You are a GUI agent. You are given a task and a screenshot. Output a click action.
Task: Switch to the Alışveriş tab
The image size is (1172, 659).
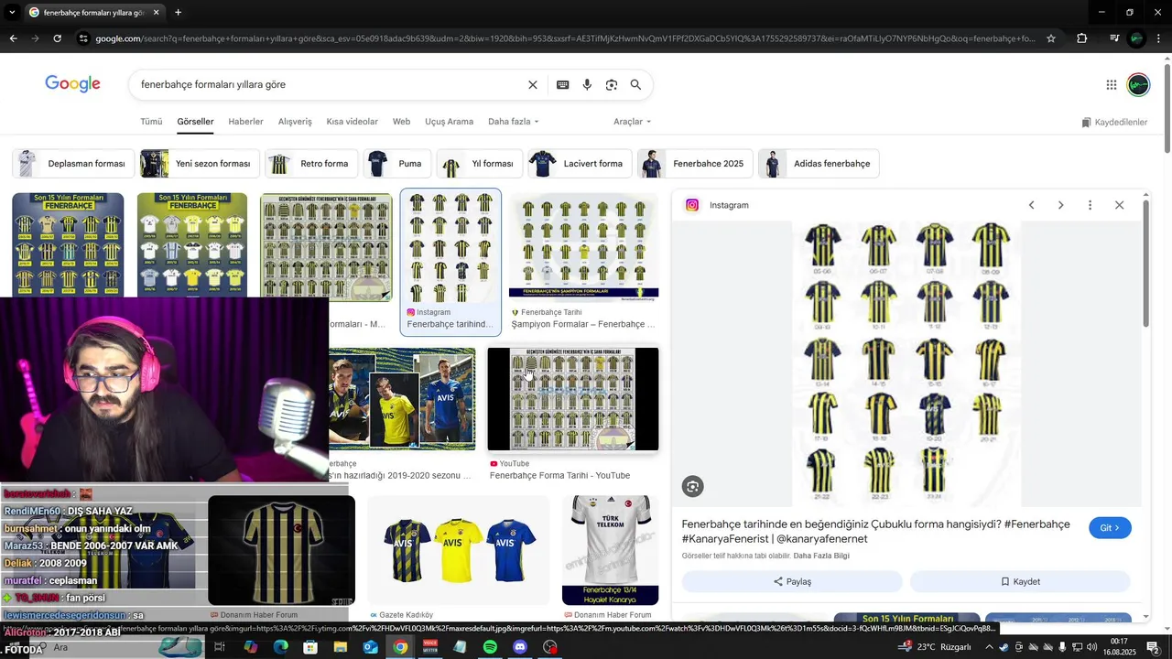(295, 122)
